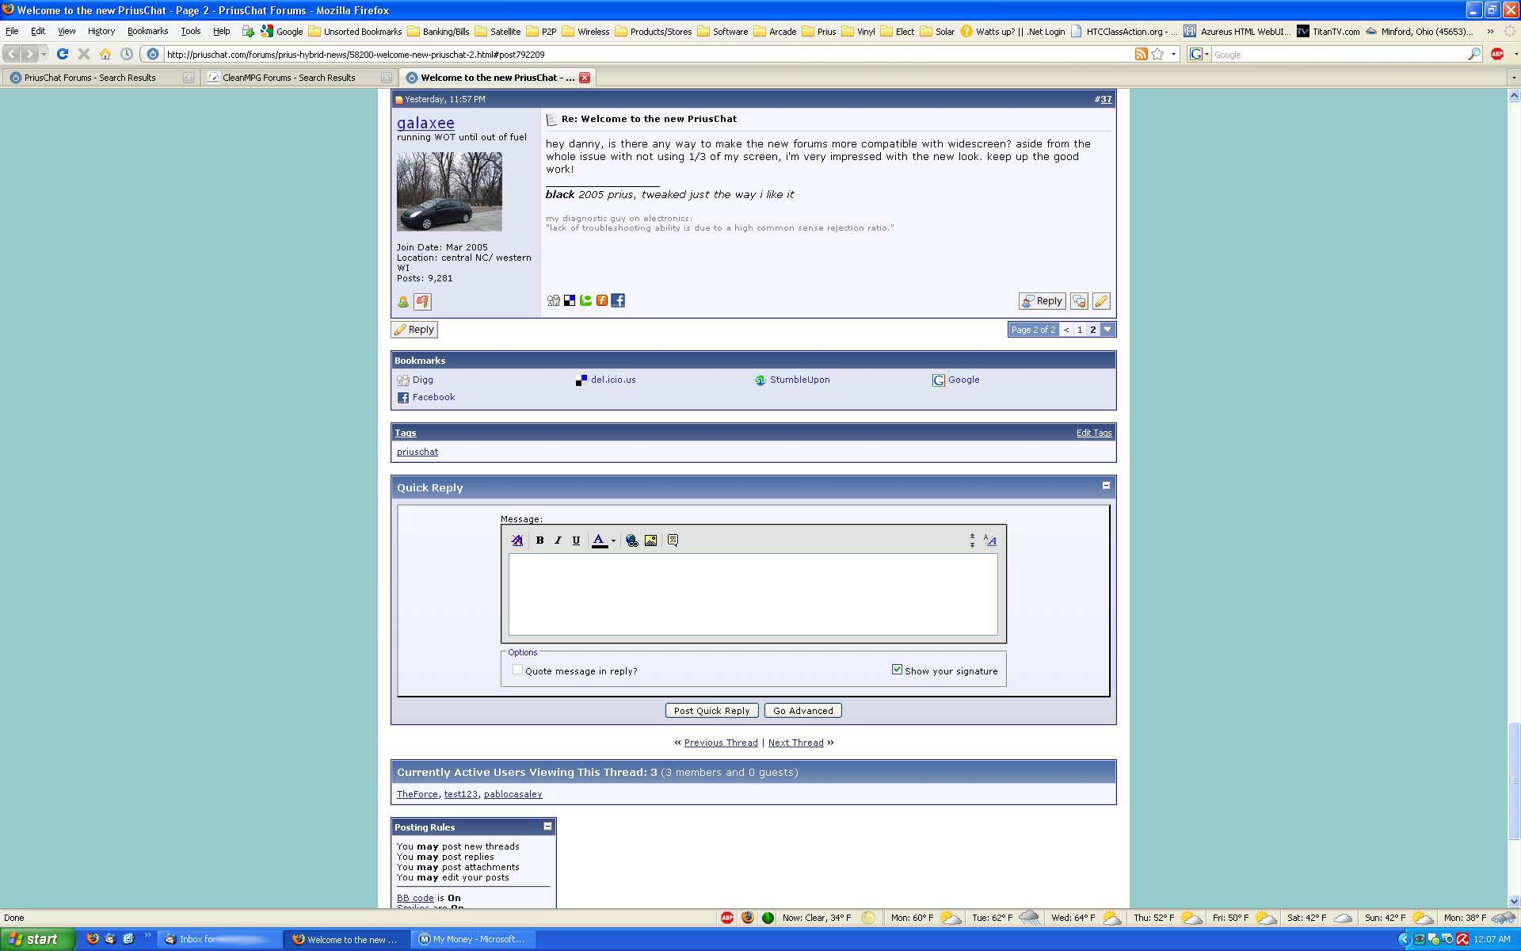Show more bookmarks toolbar items chevron

[x=1490, y=32]
